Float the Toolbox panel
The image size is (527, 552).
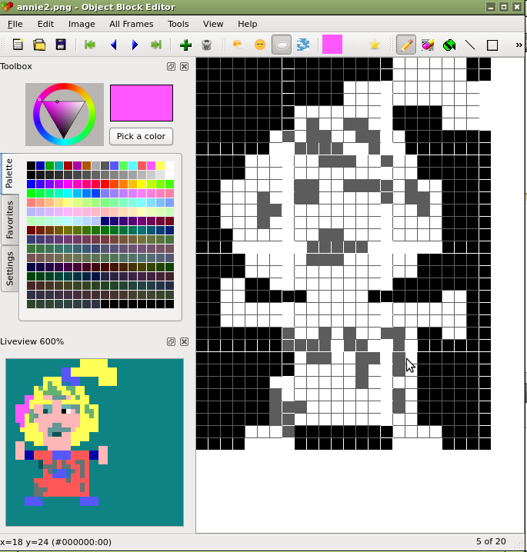(x=171, y=67)
